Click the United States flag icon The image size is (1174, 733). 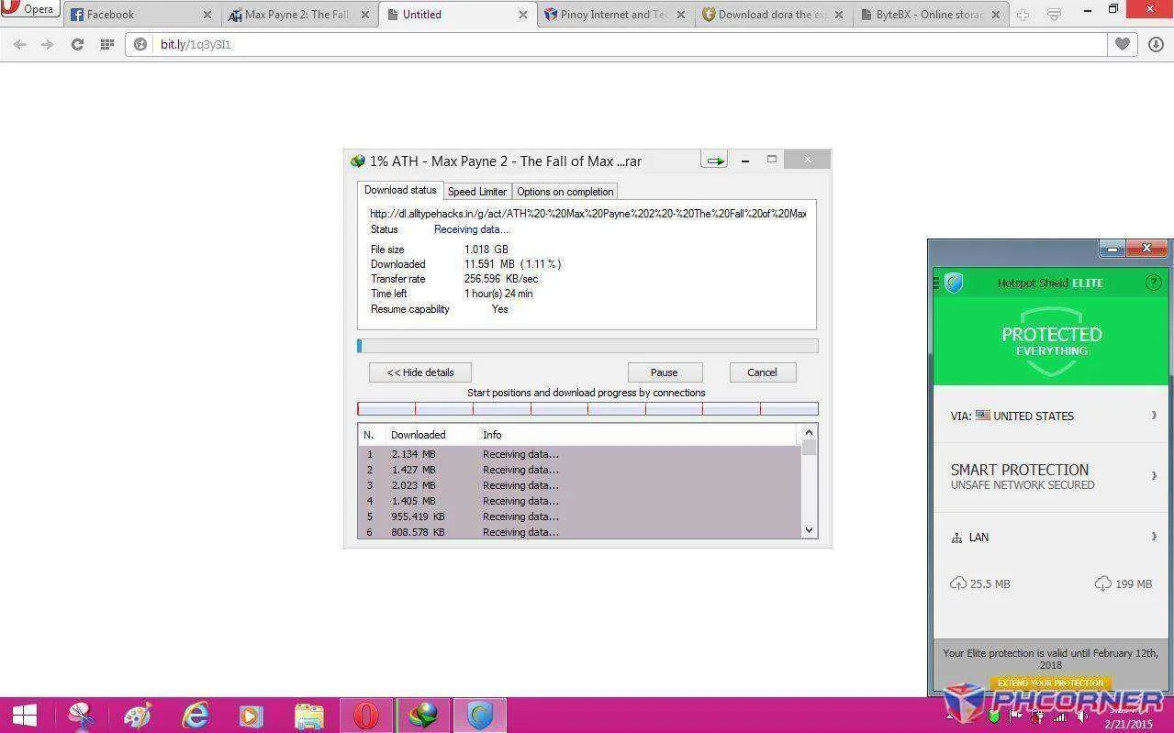click(982, 415)
